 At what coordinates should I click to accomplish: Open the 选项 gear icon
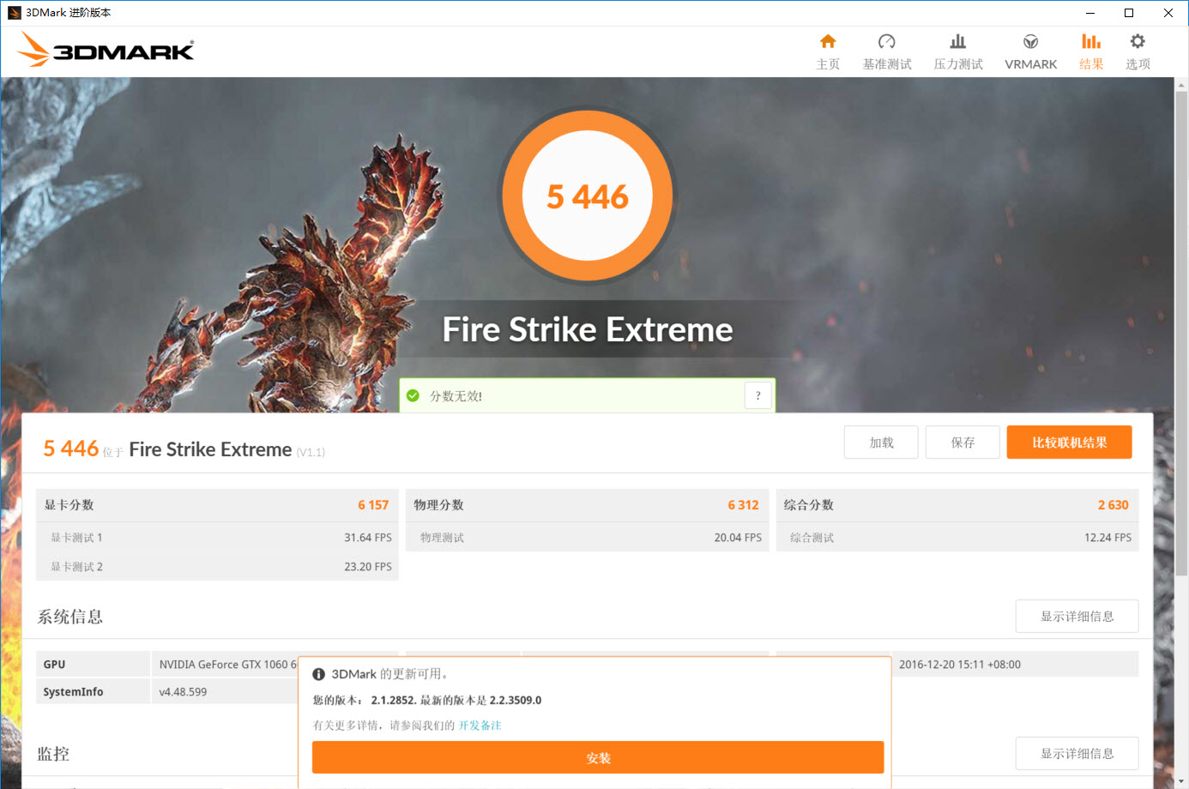(1138, 41)
